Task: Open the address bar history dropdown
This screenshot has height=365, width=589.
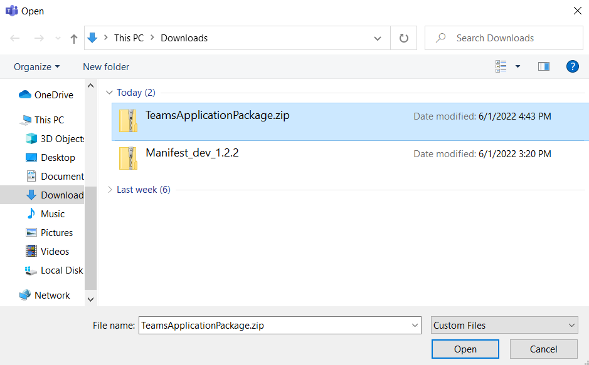Action: pyautogui.click(x=378, y=38)
